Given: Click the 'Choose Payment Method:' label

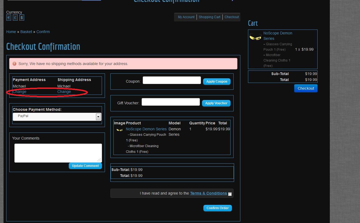Looking at the screenshot, I should (x=37, y=109).
